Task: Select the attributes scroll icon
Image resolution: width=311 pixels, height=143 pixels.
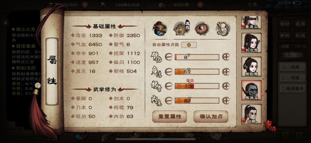Action: coord(181,28)
